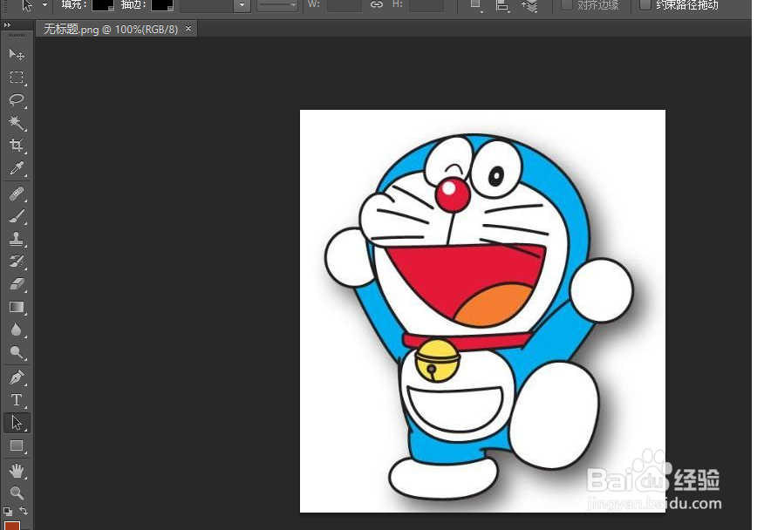
Task: Reset default foreground and background colors
Action: point(8,512)
